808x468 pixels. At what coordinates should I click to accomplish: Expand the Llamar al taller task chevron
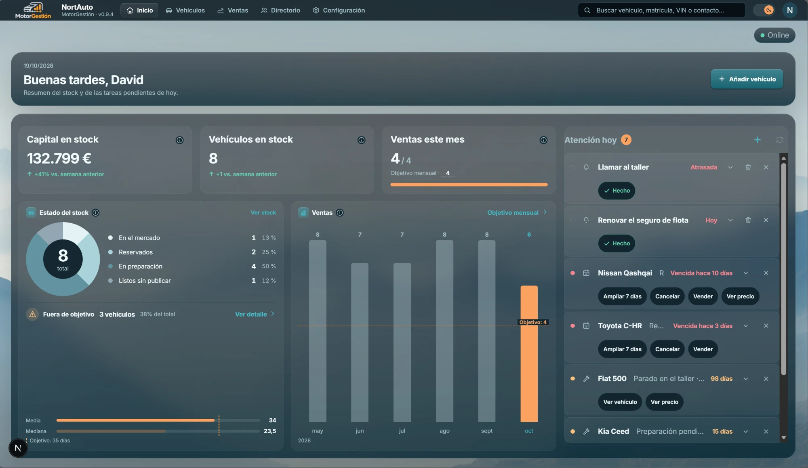tap(730, 167)
